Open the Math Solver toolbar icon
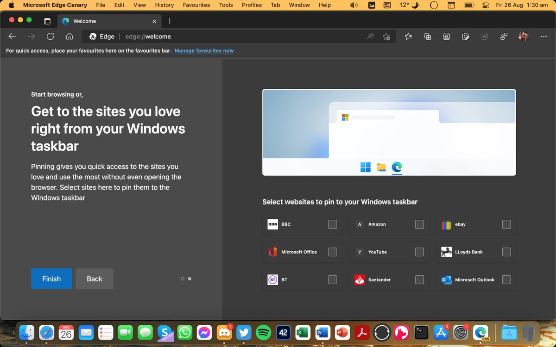556x347 pixels. pyautogui.click(x=447, y=37)
